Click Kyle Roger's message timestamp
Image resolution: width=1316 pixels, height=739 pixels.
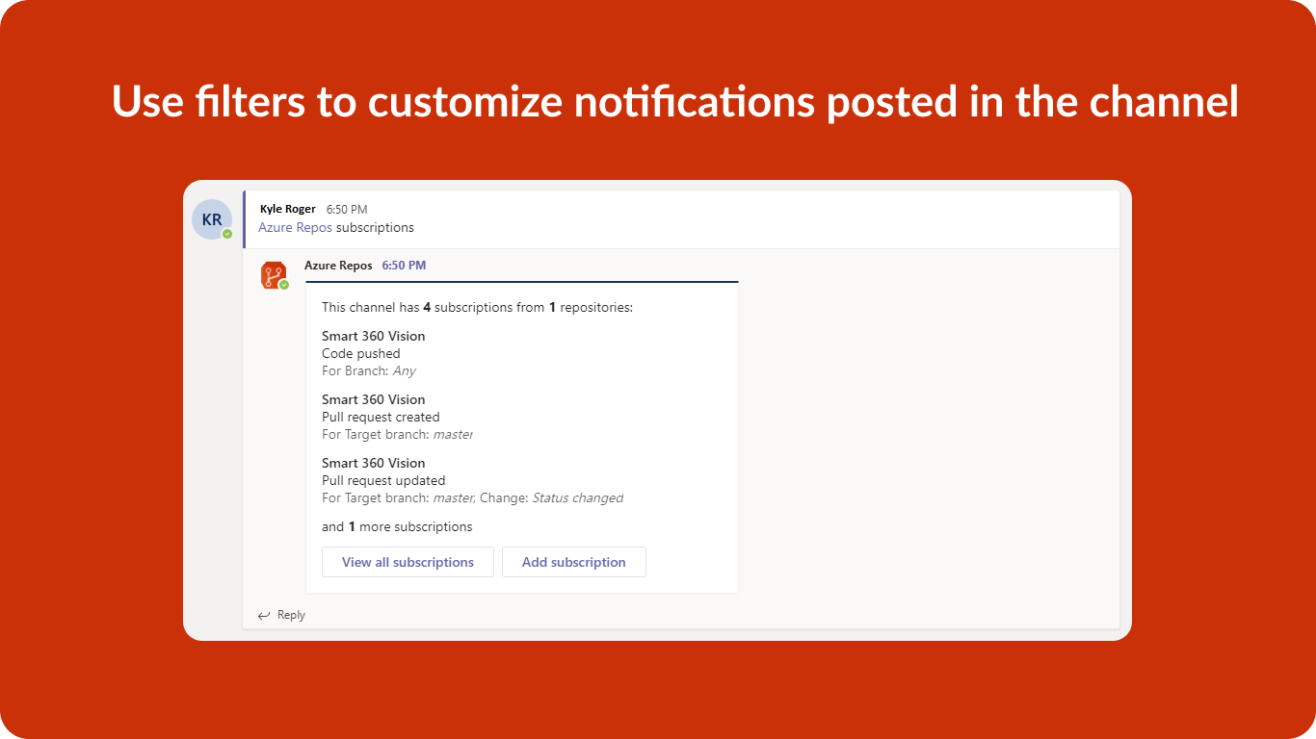(x=347, y=209)
